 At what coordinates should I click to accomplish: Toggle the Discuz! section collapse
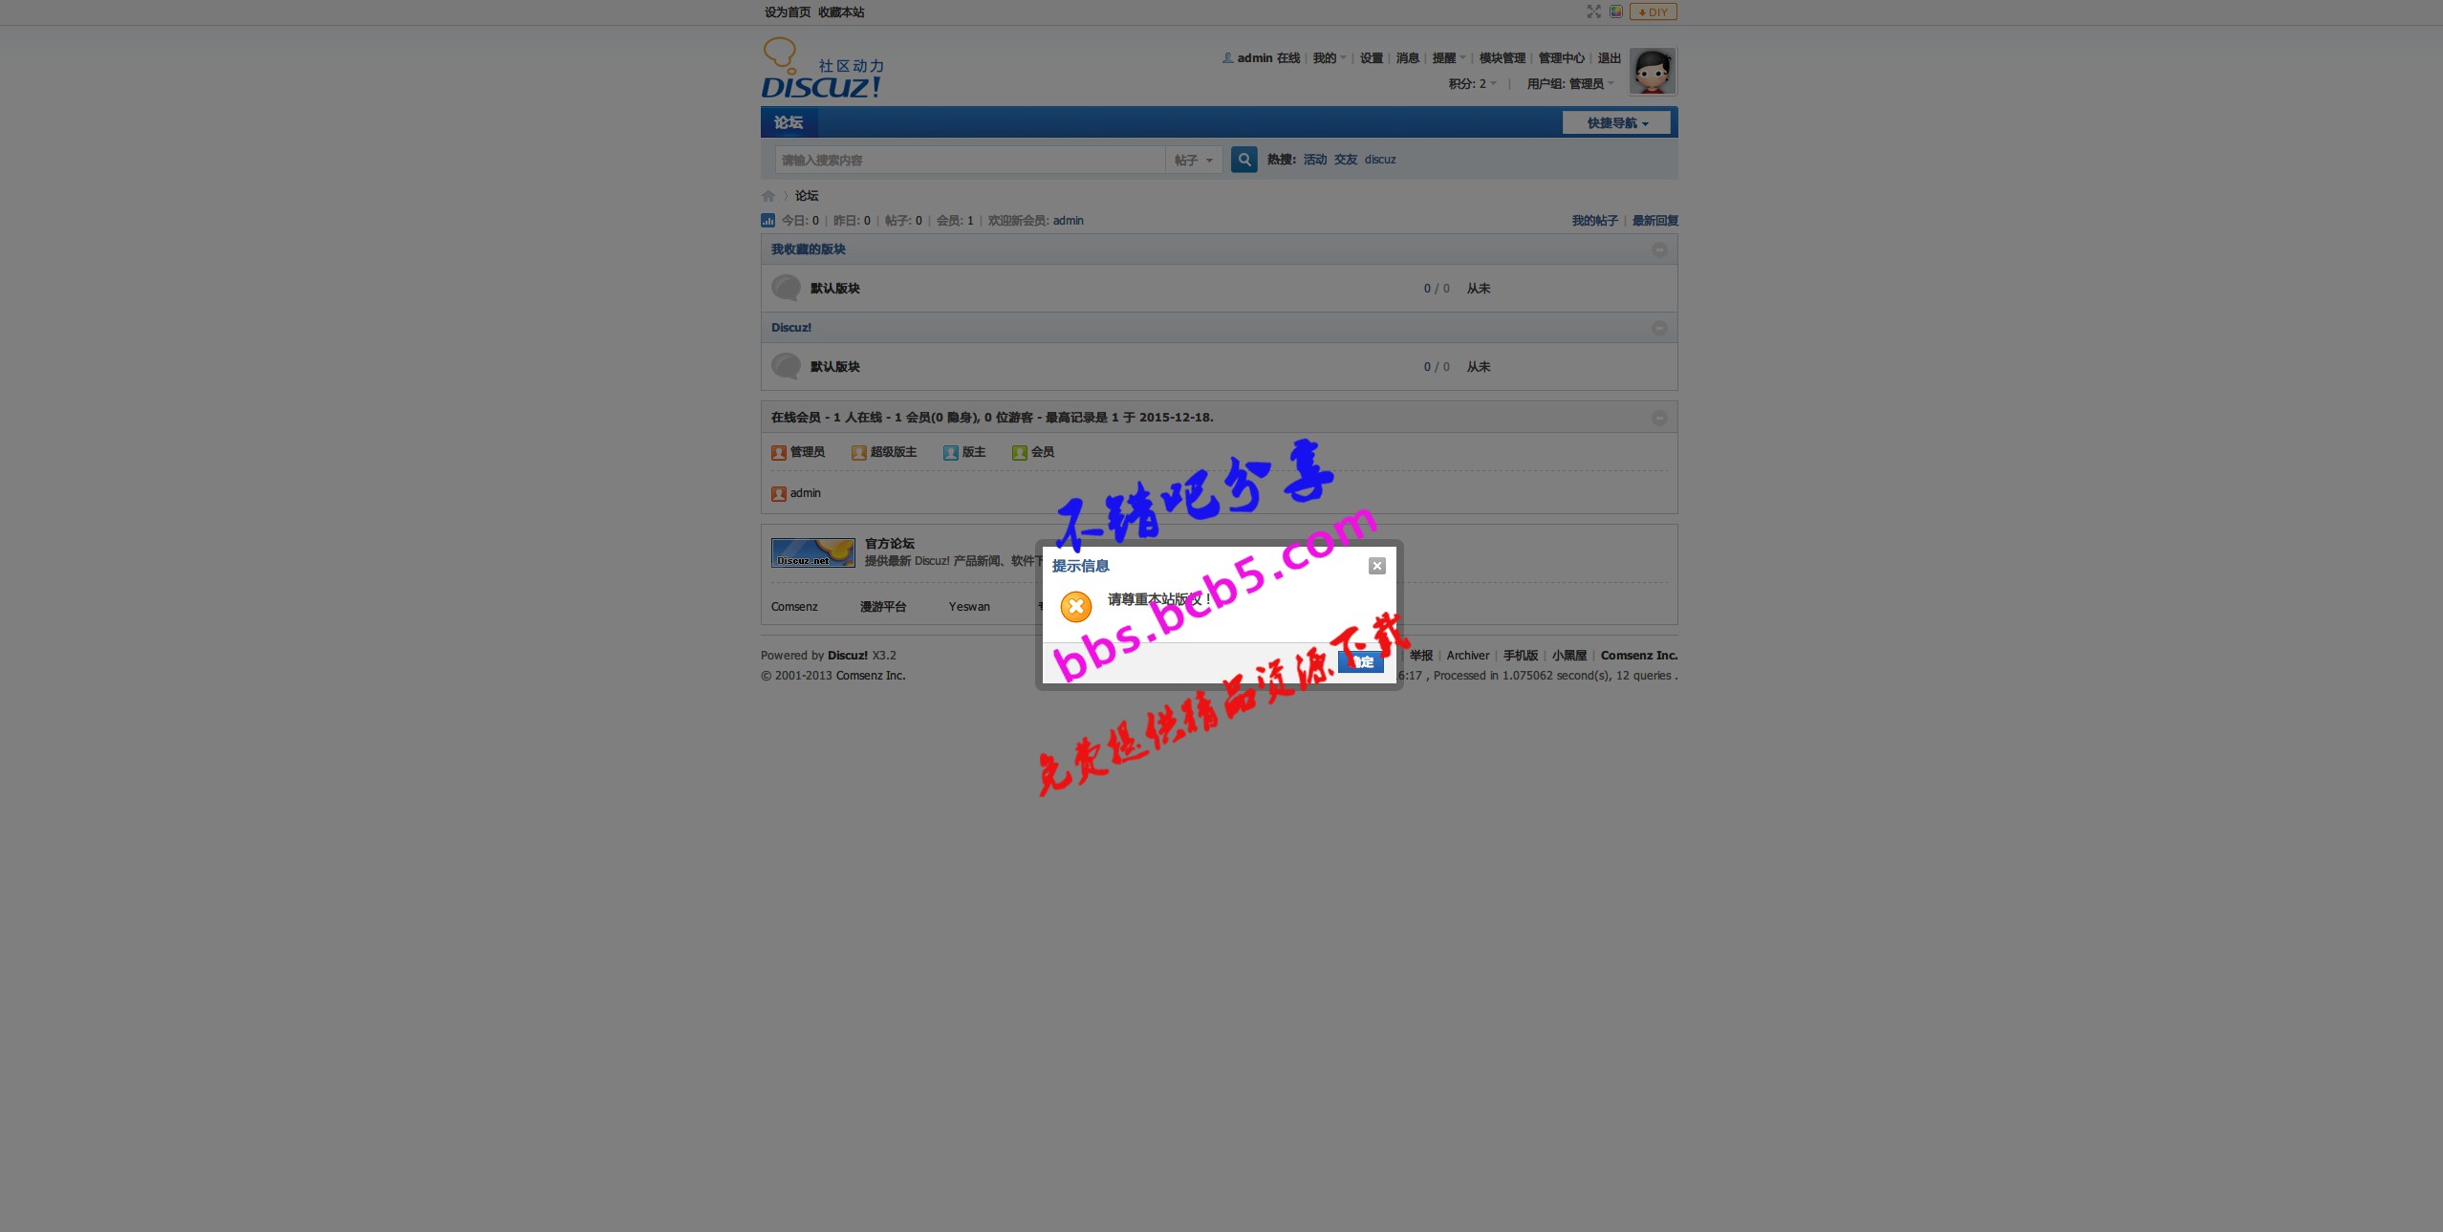point(1659,327)
